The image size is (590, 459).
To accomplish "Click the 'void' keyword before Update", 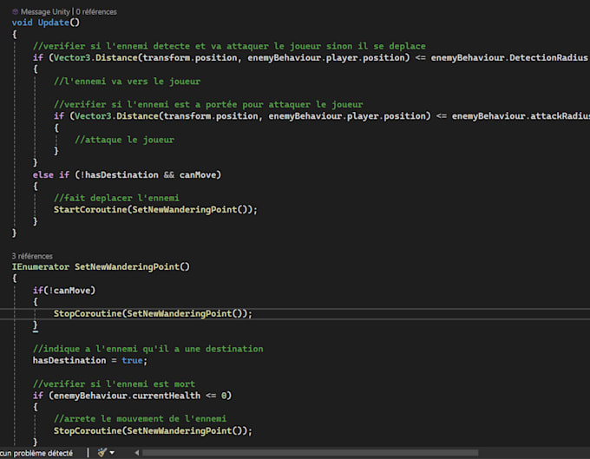I will tap(22, 23).
